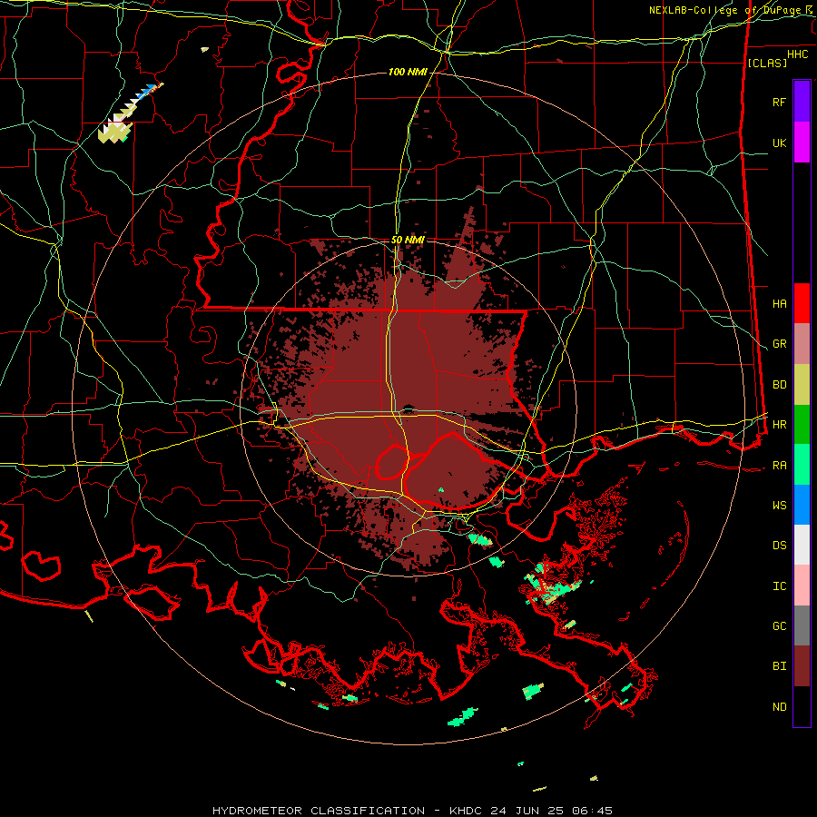Image resolution: width=817 pixels, height=817 pixels.
Task: Click the UK magenta legend swatch
Action: pyautogui.click(x=802, y=143)
